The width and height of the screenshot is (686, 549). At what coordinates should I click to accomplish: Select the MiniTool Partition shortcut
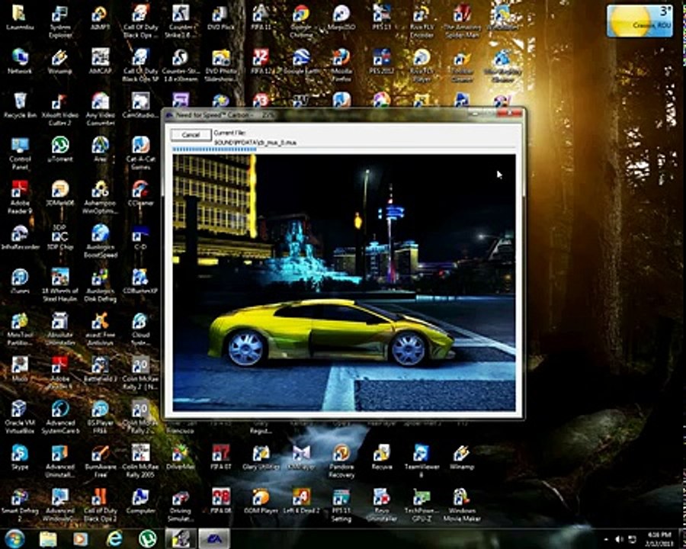[x=20, y=329]
